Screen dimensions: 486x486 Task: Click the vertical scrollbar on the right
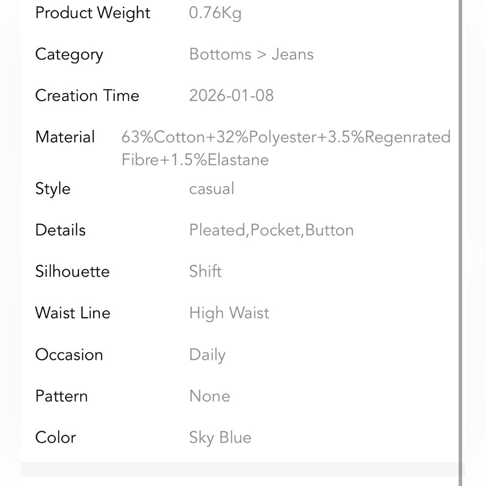pyautogui.click(x=460, y=243)
